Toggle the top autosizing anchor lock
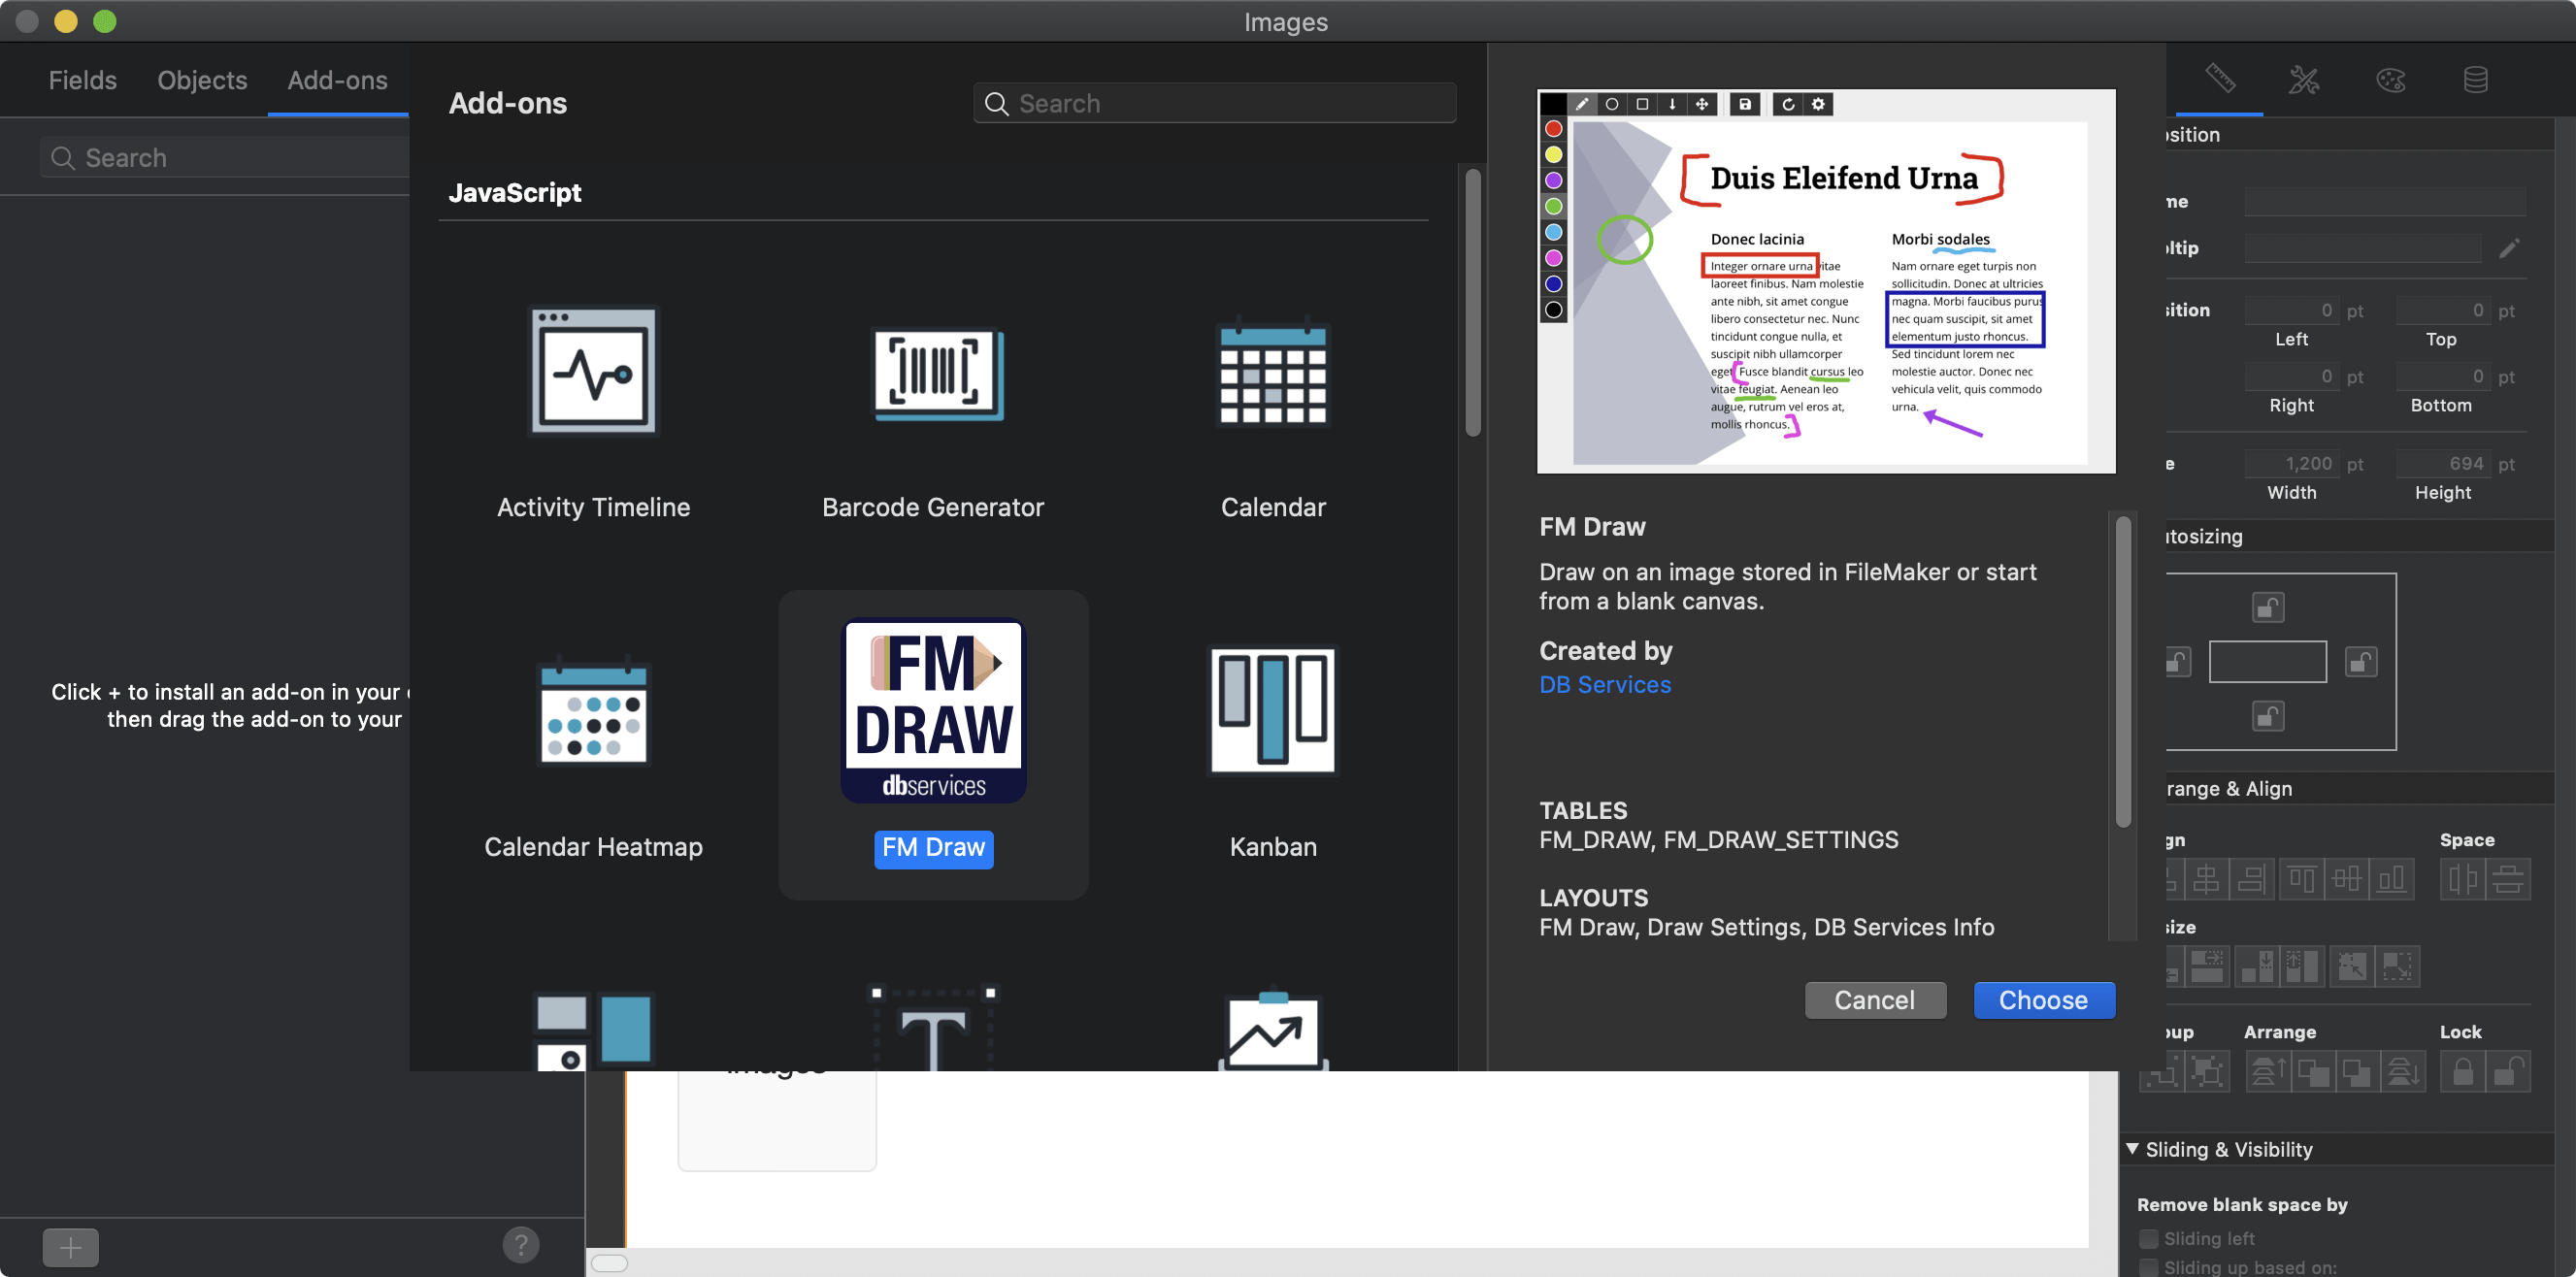2576x1277 pixels. (x=2267, y=607)
